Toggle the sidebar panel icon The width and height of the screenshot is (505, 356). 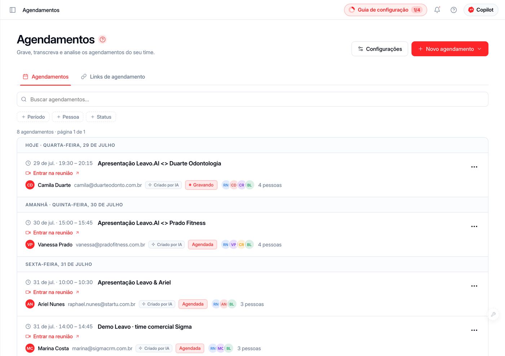pos(13,10)
